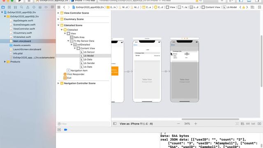This screenshot has width=263, height=148.
Task: Add editor on right icon
Action: pyautogui.click(x=259, y=7)
